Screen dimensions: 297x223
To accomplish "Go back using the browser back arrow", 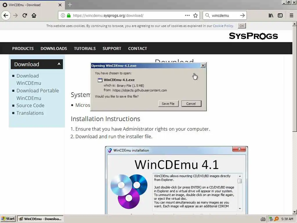I will click(x=6, y=15).
